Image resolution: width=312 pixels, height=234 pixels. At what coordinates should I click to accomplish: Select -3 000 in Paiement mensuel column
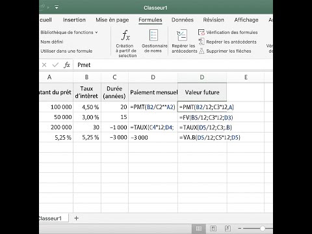(153, 138)
